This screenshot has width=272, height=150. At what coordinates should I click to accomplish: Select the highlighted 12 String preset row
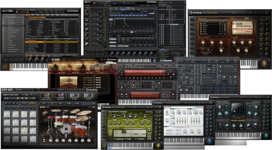[x=52, y=42]
